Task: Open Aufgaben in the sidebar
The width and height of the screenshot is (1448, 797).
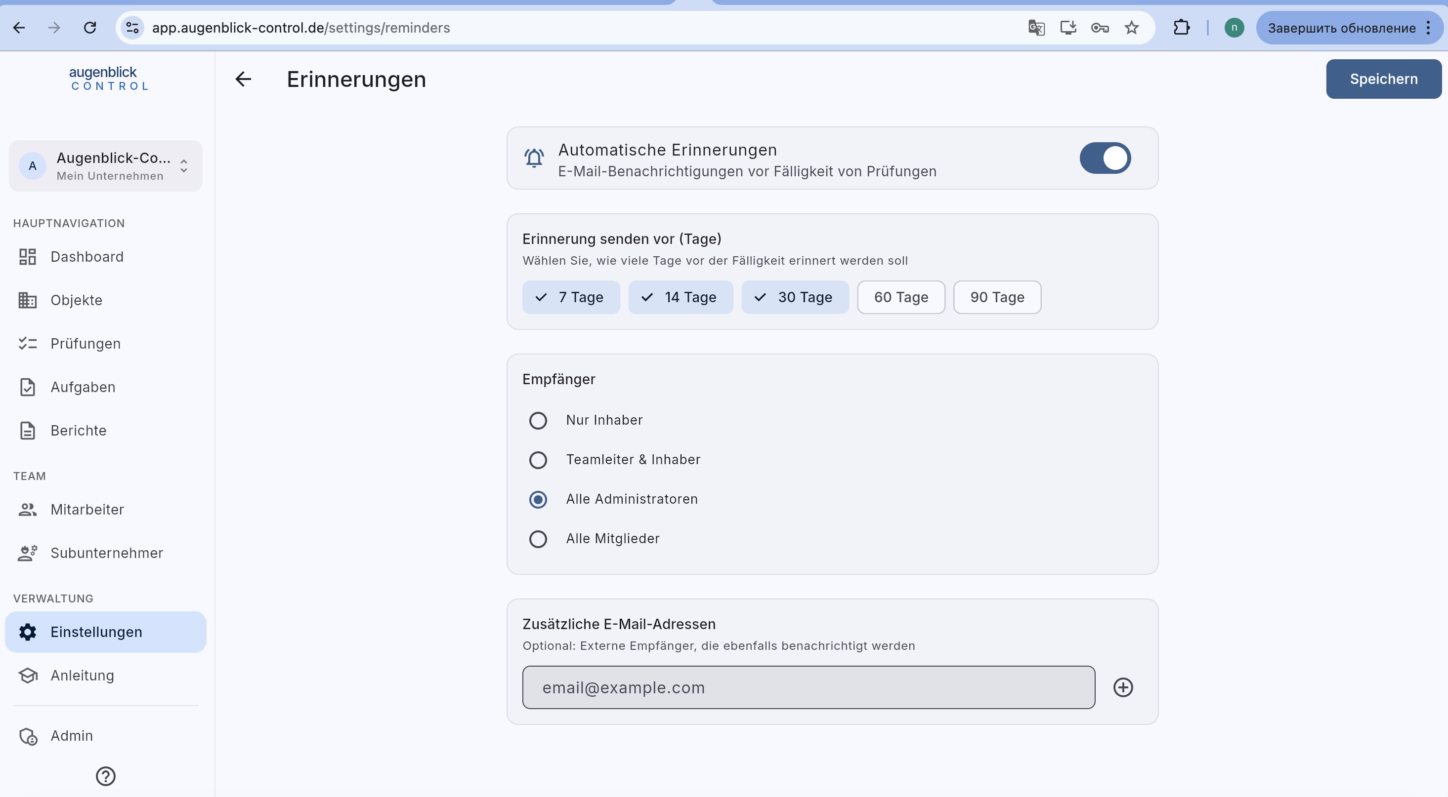Action: tap(106, 387)
